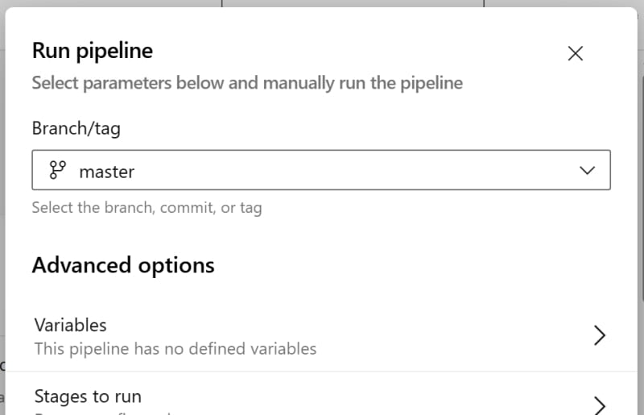Viewport: 644px width, 415px height.
Task: Click the Advanced options heading
Action: tap(123, 265)
